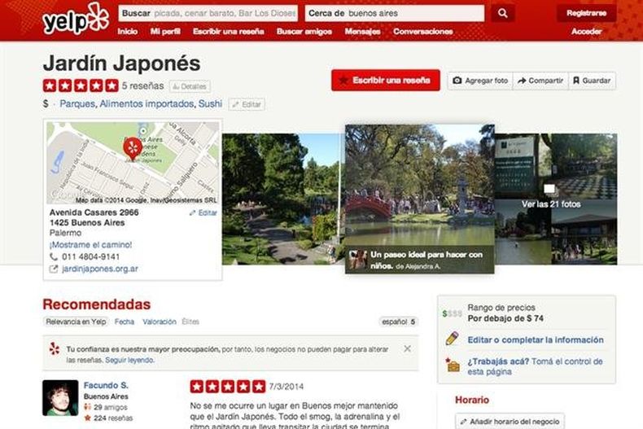Sort reviews by Valoración
643x429 pixels.
pyautogui.click(x=160, y=322)
